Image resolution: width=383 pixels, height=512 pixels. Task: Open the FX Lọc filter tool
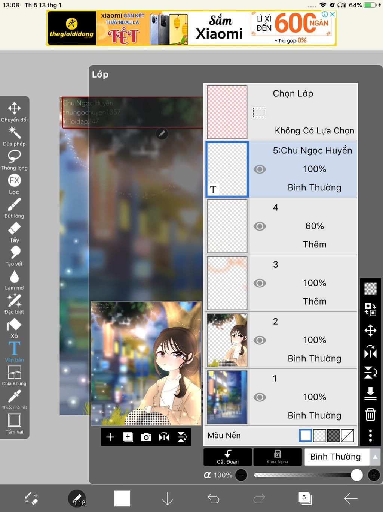pyautogui.click(x=14, y=184)
